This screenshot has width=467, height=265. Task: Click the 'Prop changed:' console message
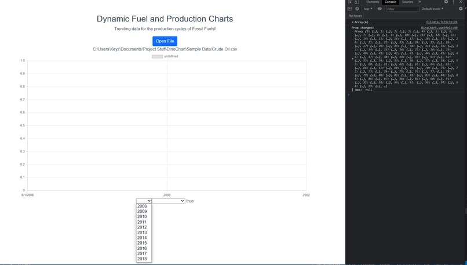[x=363, y=28]
